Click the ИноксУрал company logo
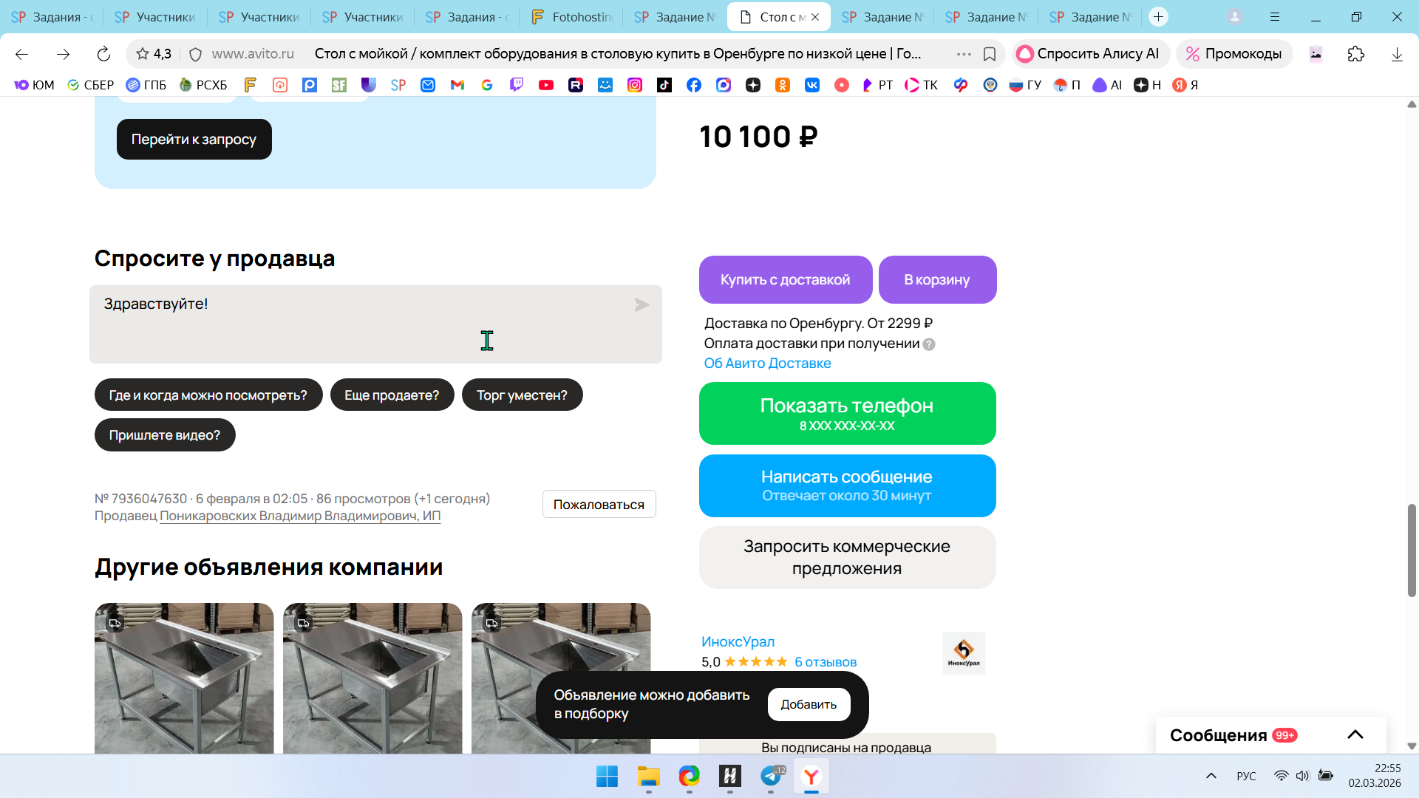The height and width of the screenshot is (798, 1419). (964, 652)
